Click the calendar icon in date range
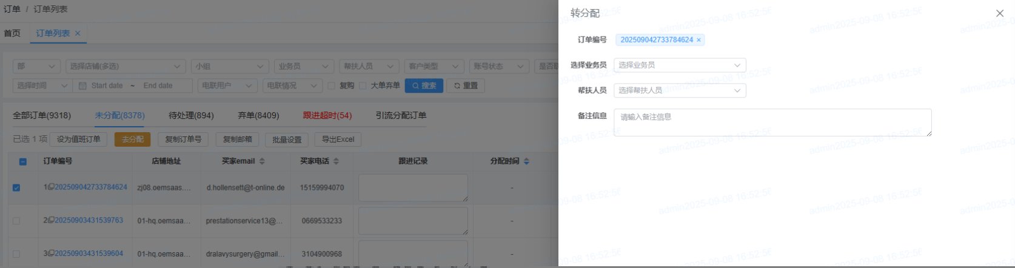This screenshot has width=1015, height=268. click(83, 86)
